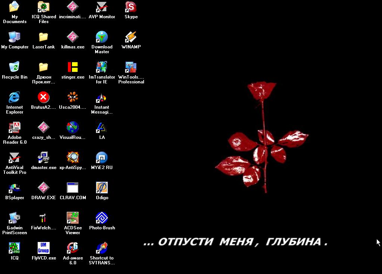Viewport: 382px width, 274px height.
Task: Click the stinger.exe icon
Action: pos(73,67)
